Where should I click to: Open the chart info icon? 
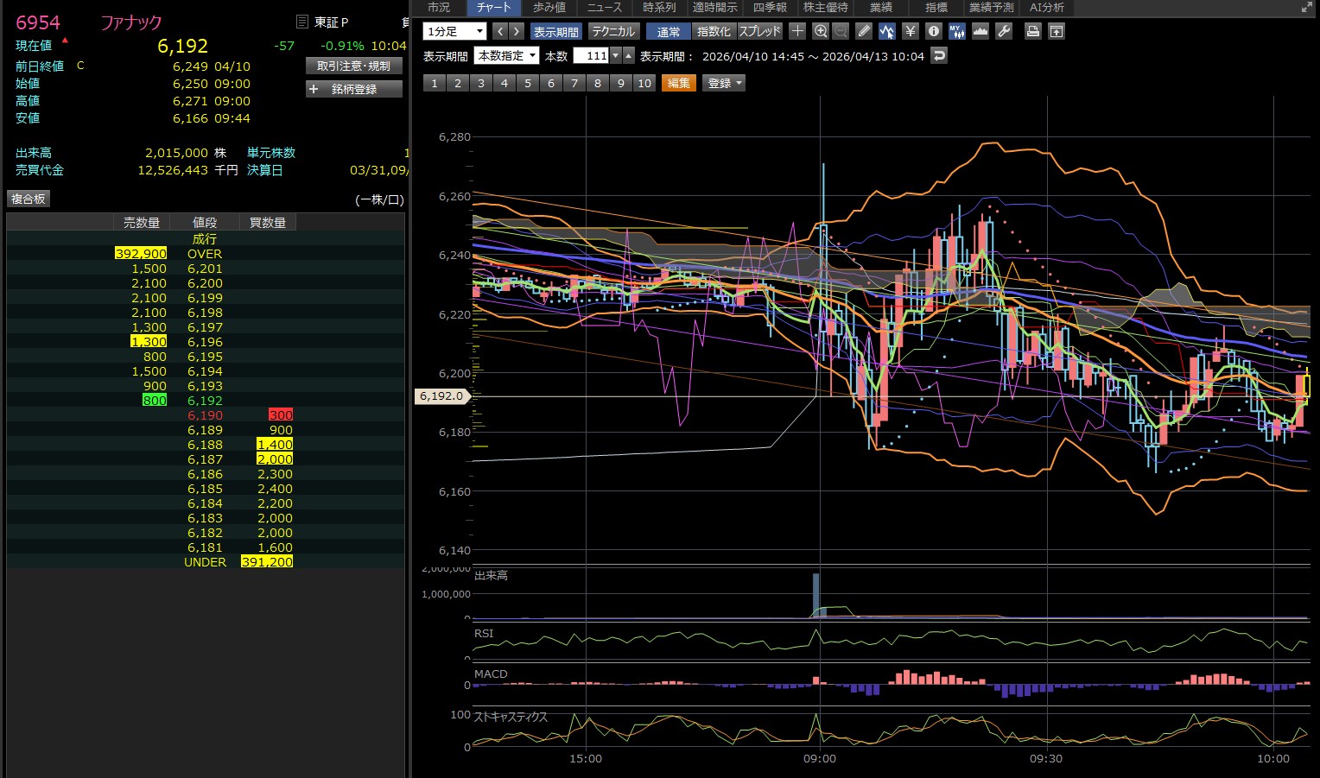pos(933,31)
